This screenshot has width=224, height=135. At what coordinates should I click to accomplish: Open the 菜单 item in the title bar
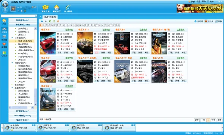[211, 1]
